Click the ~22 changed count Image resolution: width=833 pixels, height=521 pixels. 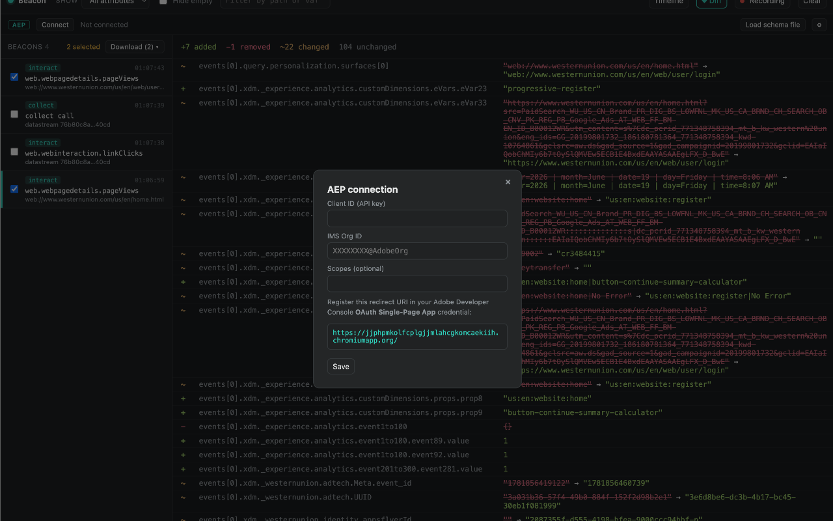click(305, 47)
